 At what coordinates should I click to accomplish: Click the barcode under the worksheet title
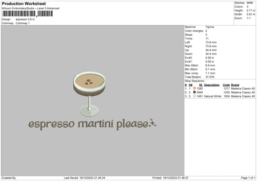click(27, 14)
